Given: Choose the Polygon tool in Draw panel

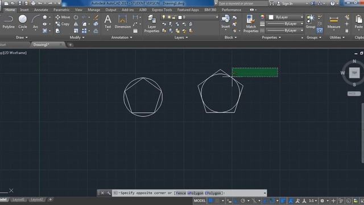Looking at the screenshot, I should tap(45, 17).
